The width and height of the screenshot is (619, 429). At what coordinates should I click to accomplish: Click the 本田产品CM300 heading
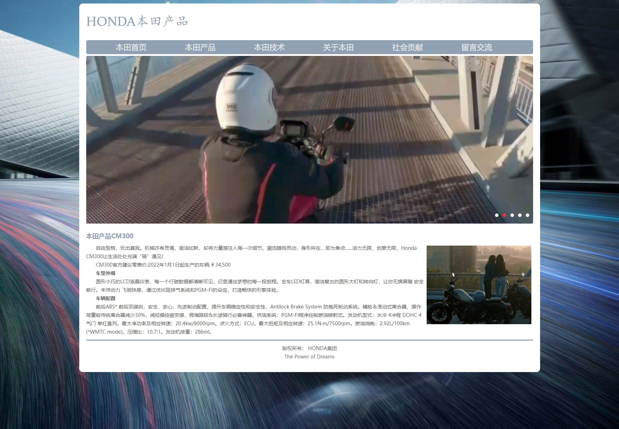(x=110, y=236)
